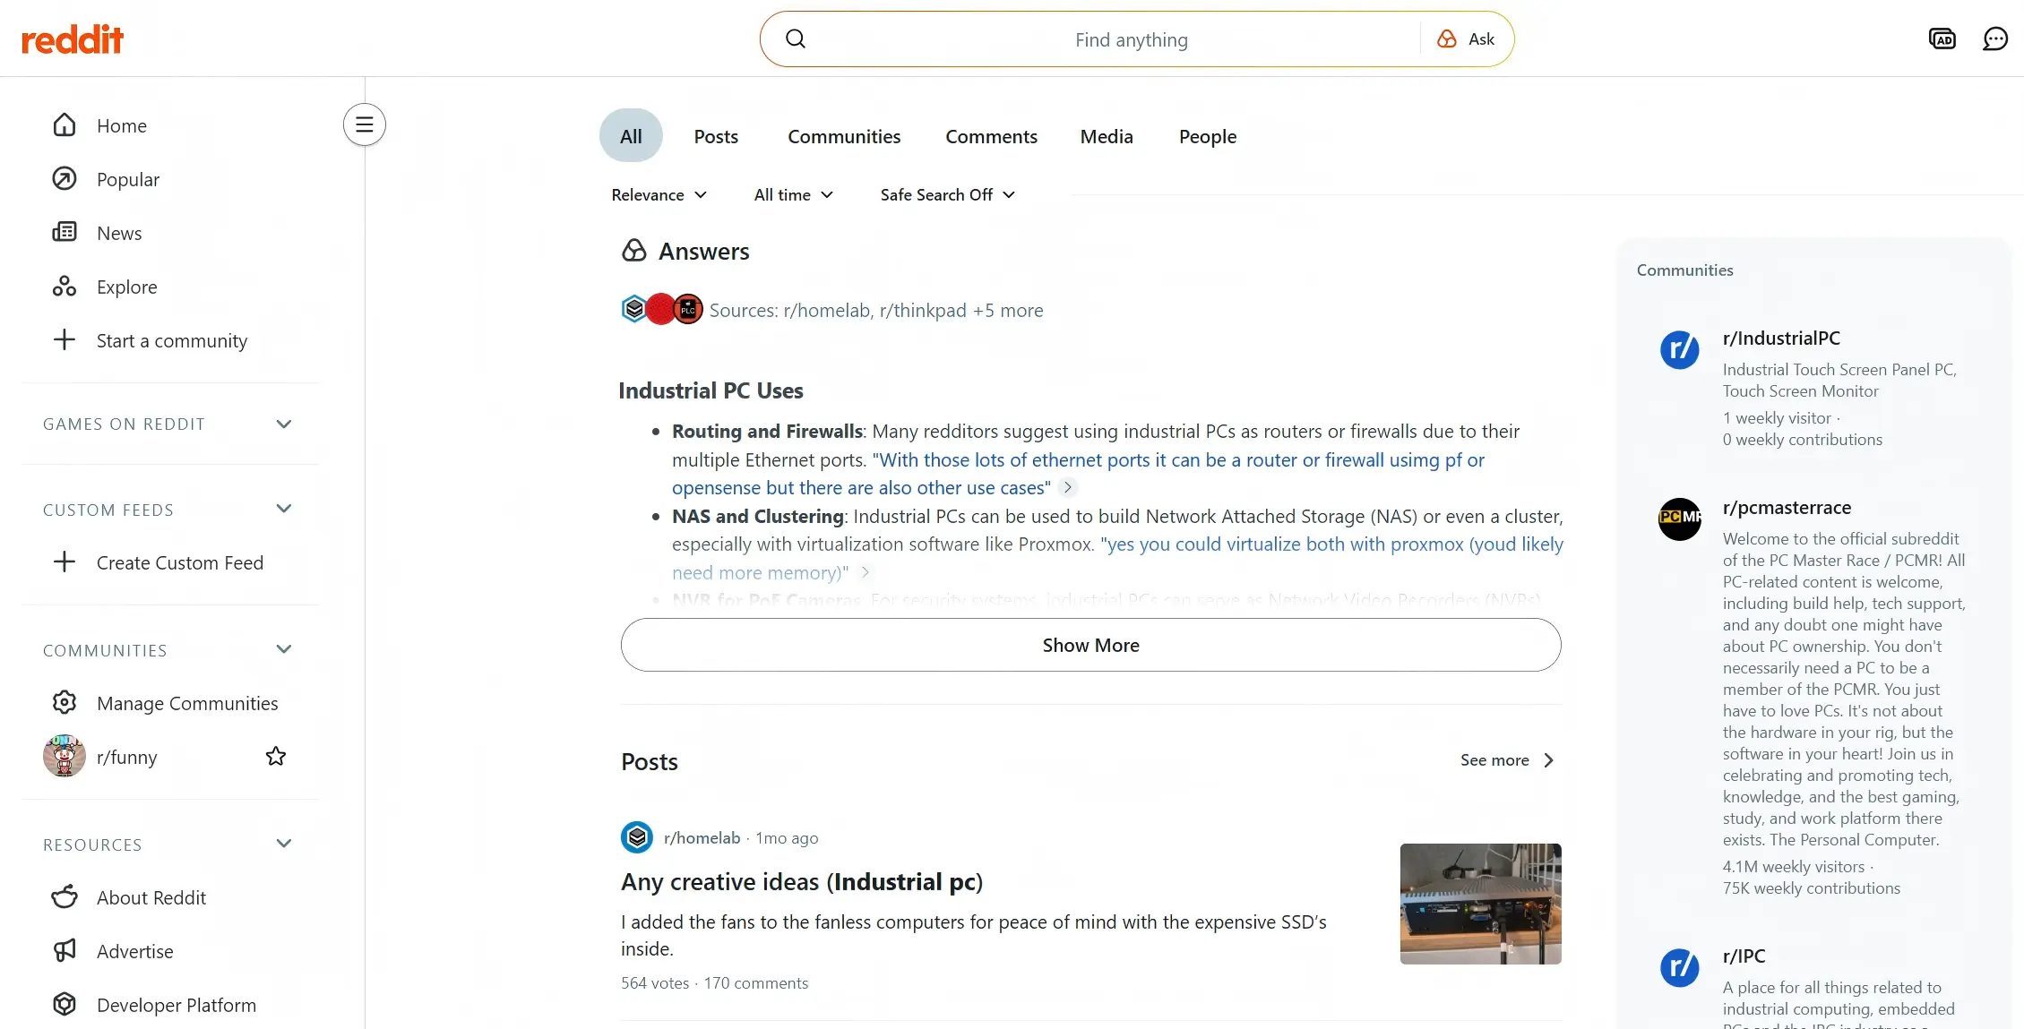Switch to the Comments tab
This screenshot has height=1029, width=2024.
tap(991, 136)
